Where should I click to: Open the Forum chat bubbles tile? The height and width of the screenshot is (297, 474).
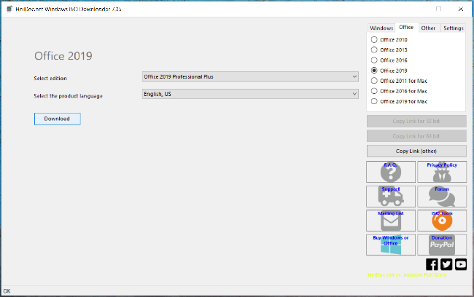coord(442,197)
